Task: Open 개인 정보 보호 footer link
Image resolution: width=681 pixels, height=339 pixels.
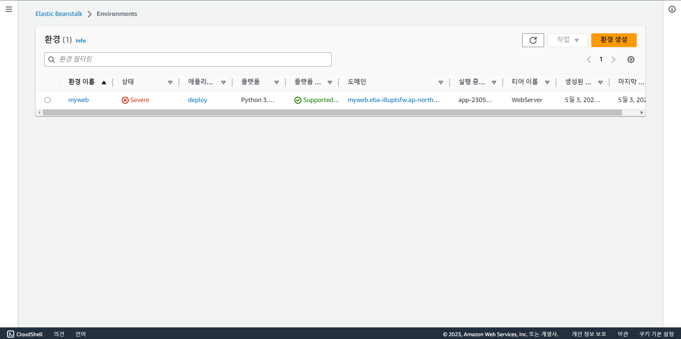Action: pos(589,334)
